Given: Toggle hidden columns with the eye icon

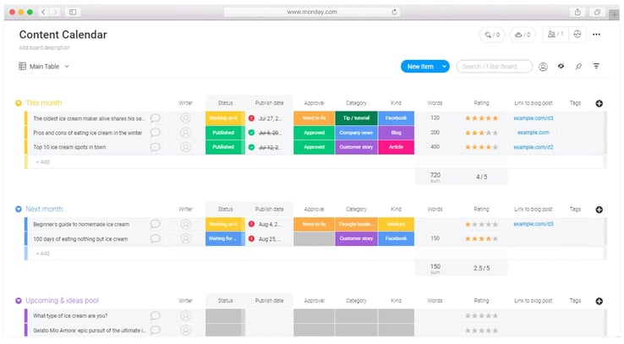Looking at the screenshot, I should pyautogui.click(x=561, y=66).
